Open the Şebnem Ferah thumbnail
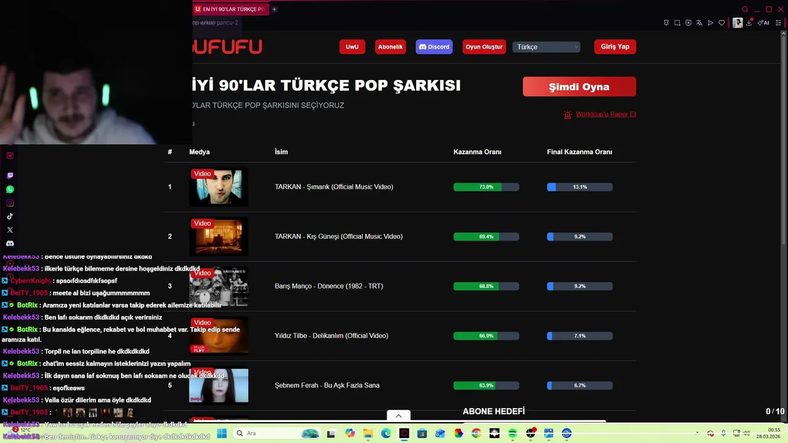The width and height of the screenshot is (788, 443). coord(219,386)
